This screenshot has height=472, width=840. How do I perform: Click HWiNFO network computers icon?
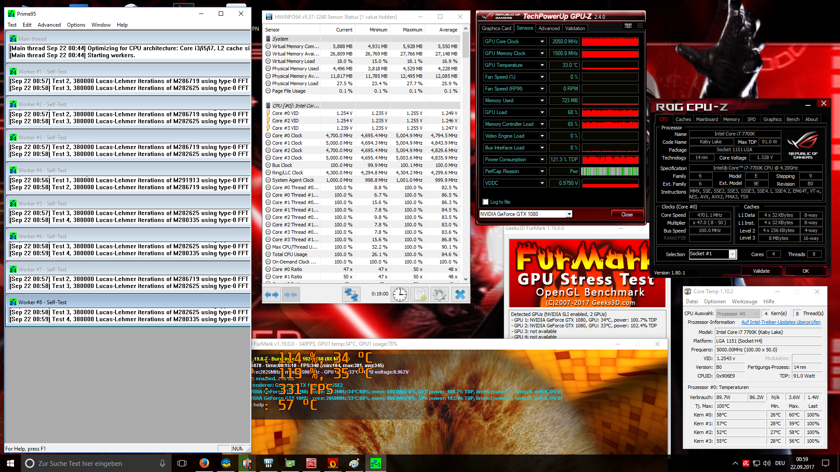[351, 295]
